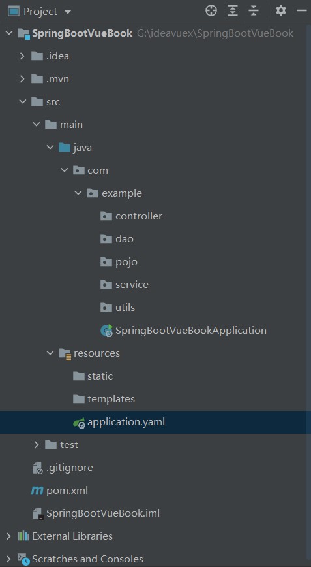The image size is (311, 567).
Task: Select the templates folder name
Action: coord(111,399)
